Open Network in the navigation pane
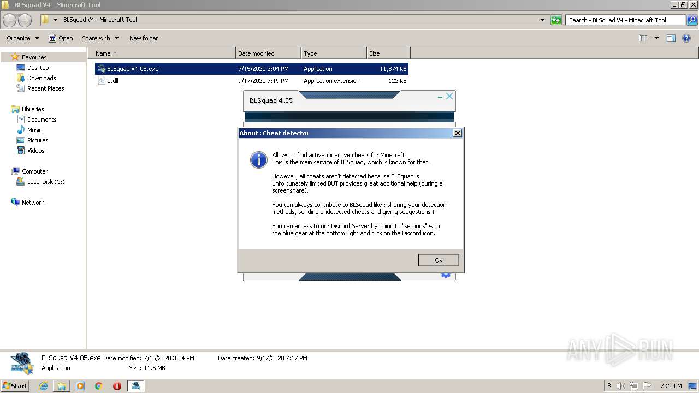699x393 pixels. 33,203
